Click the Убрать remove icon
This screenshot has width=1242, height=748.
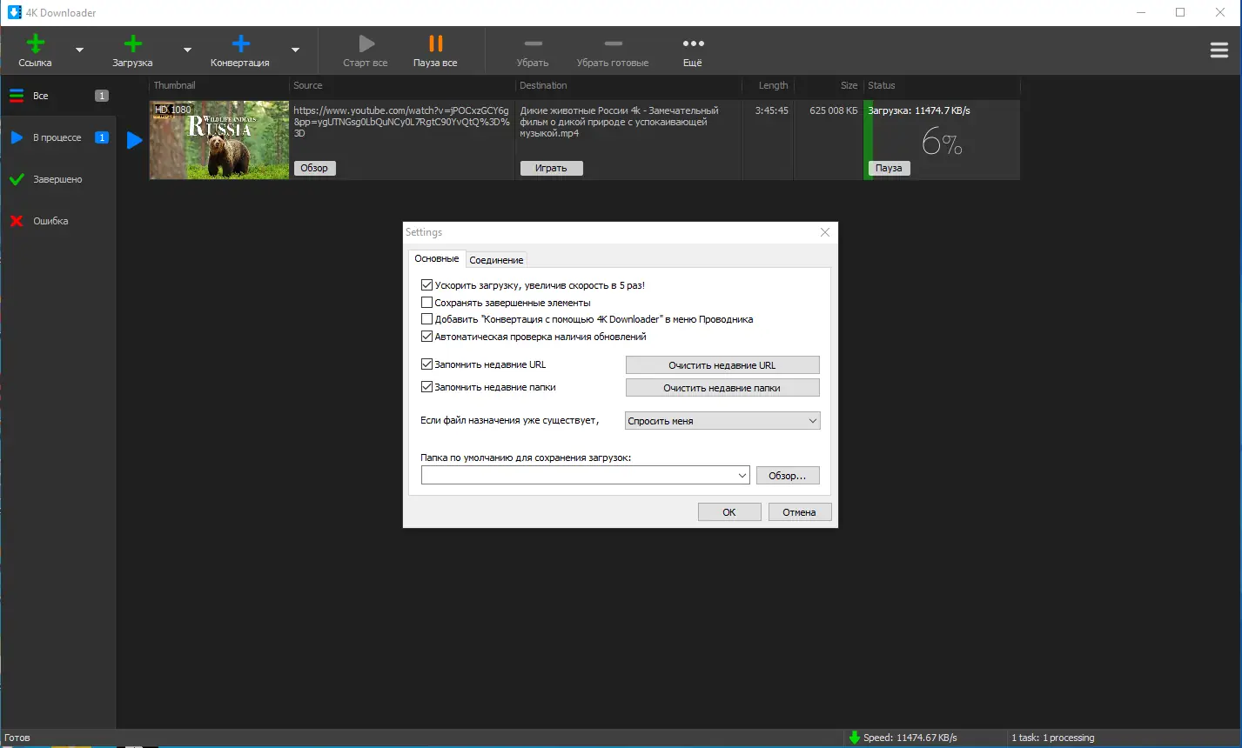(533, 43)
